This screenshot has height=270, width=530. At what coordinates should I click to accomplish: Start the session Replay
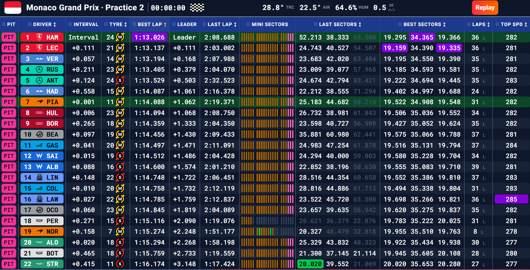coord(485,7)
